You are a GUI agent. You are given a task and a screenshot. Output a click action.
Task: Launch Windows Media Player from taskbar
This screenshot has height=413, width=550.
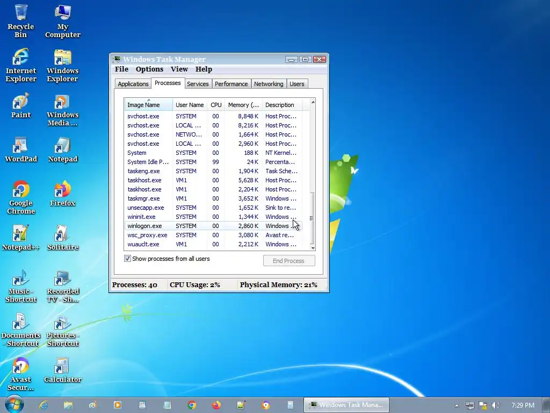[x=118, y=405]
